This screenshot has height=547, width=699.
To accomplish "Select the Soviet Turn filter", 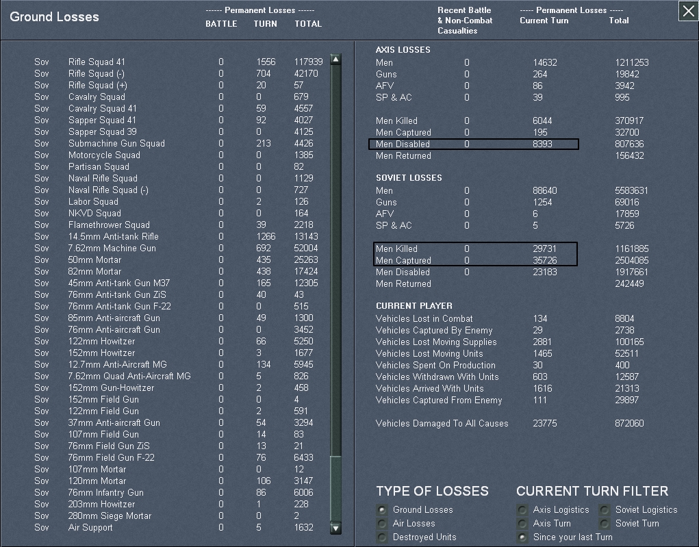I will coord(605,523).
